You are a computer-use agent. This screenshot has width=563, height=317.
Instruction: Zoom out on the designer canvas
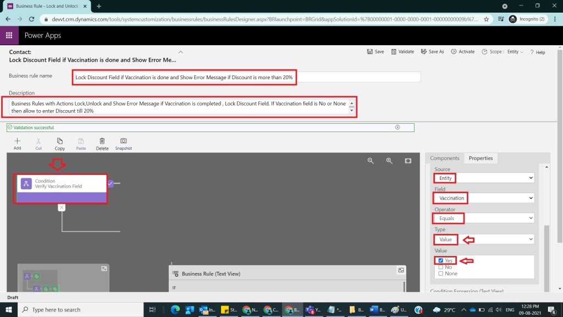pos(371,161)
